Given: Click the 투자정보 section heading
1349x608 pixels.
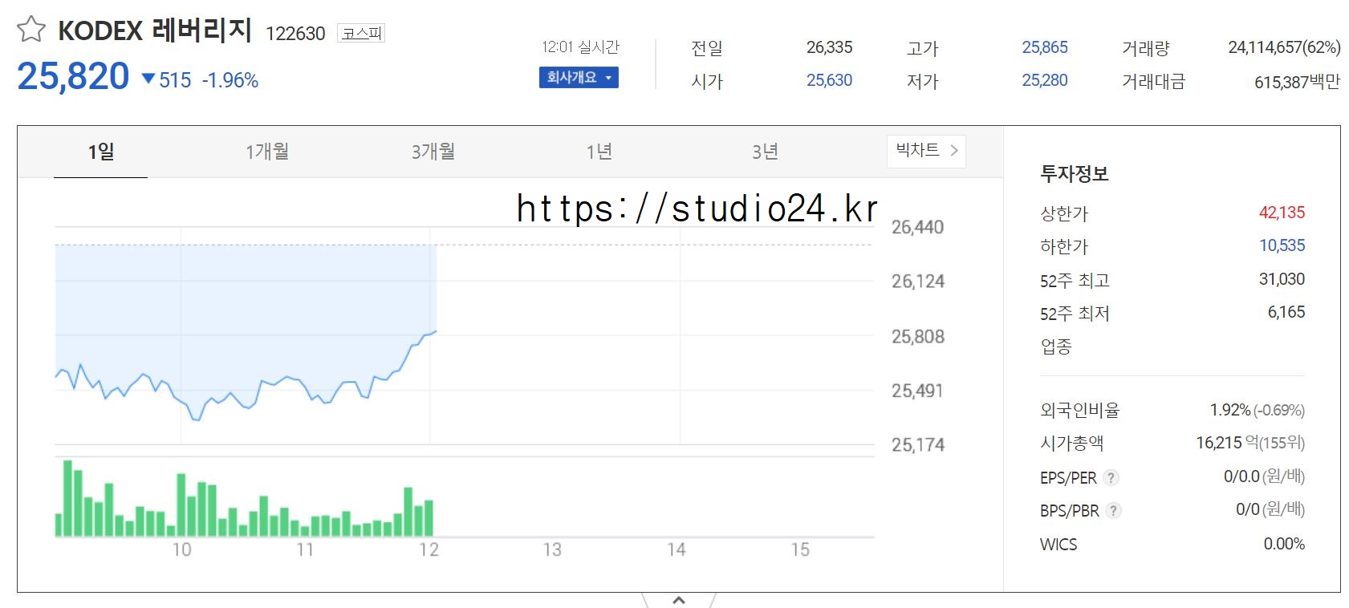Looking at the screenshot, I should (x=1074, y=174).
